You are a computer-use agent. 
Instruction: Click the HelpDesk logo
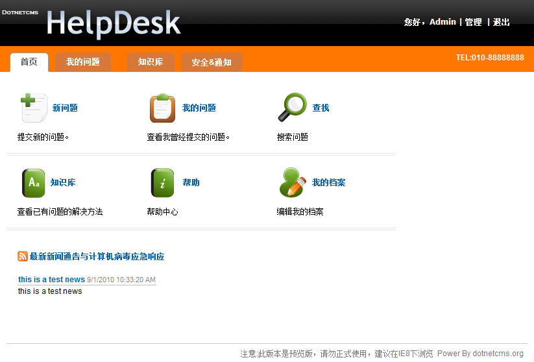tap(114, 23)
